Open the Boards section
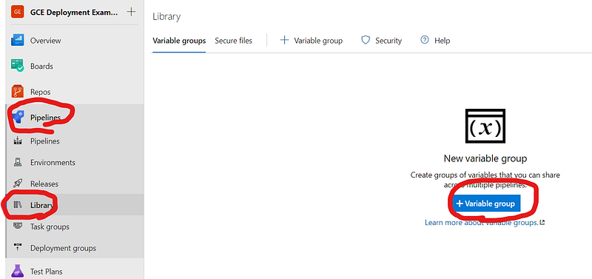Screen dimensions: 592x279 pyautogui.click(x=41, y=66)
